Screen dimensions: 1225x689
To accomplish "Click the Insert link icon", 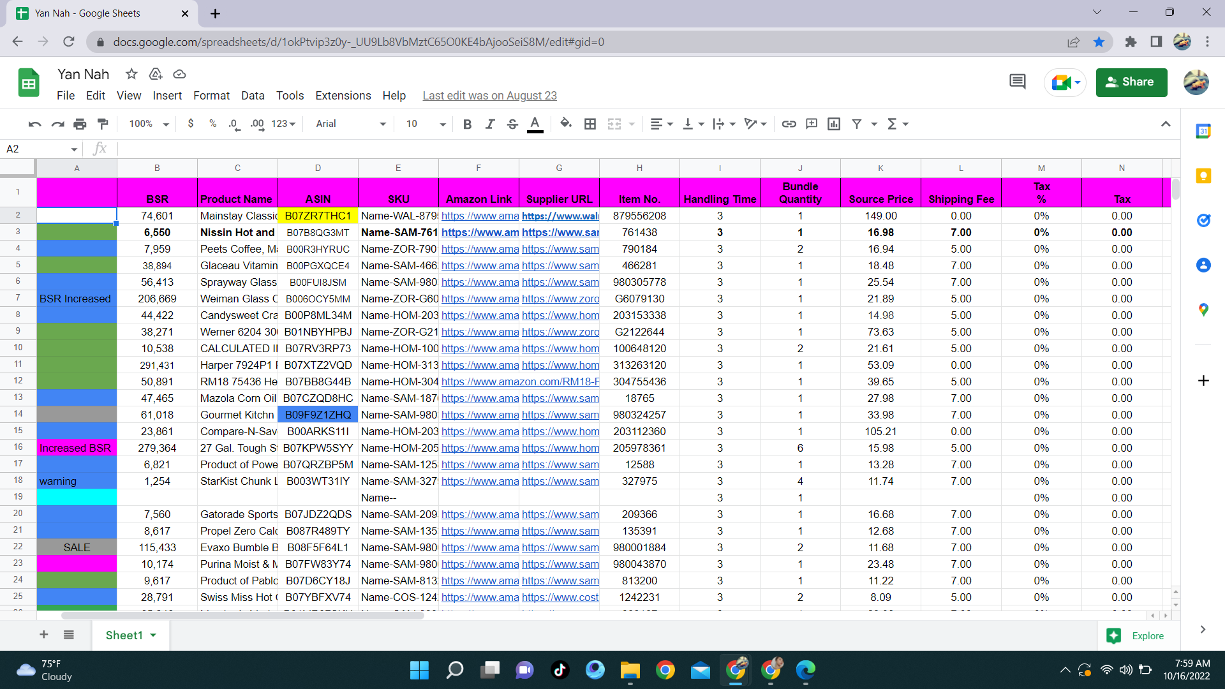I will click(x=789, y=124).
